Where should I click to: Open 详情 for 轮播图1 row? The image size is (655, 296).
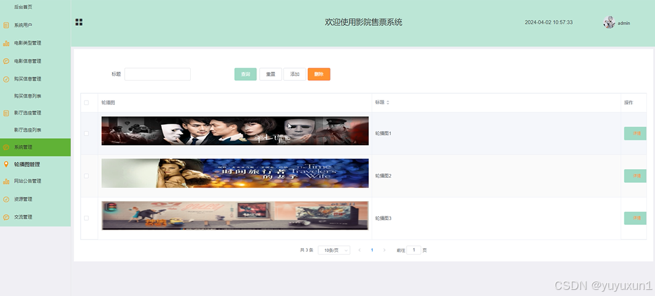tap(635, 134)
